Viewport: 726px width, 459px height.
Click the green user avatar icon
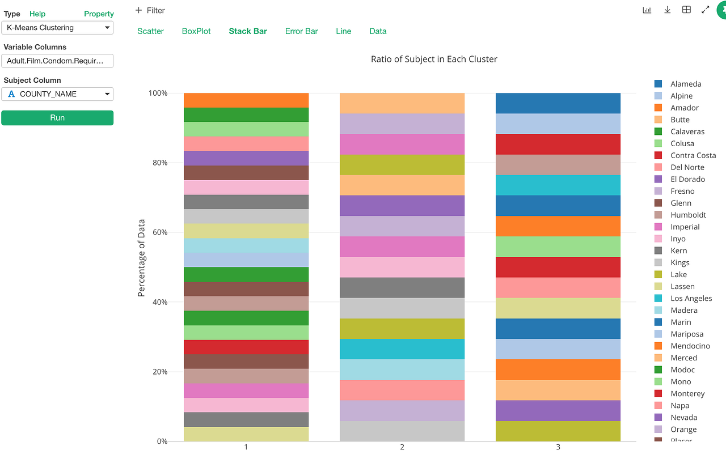click(723, 10)
